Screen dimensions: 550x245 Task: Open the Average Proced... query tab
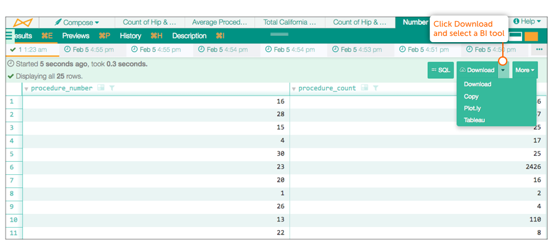pyautogui.click(x=220, y=22)
